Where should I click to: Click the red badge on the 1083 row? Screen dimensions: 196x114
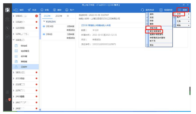(37, 16)
